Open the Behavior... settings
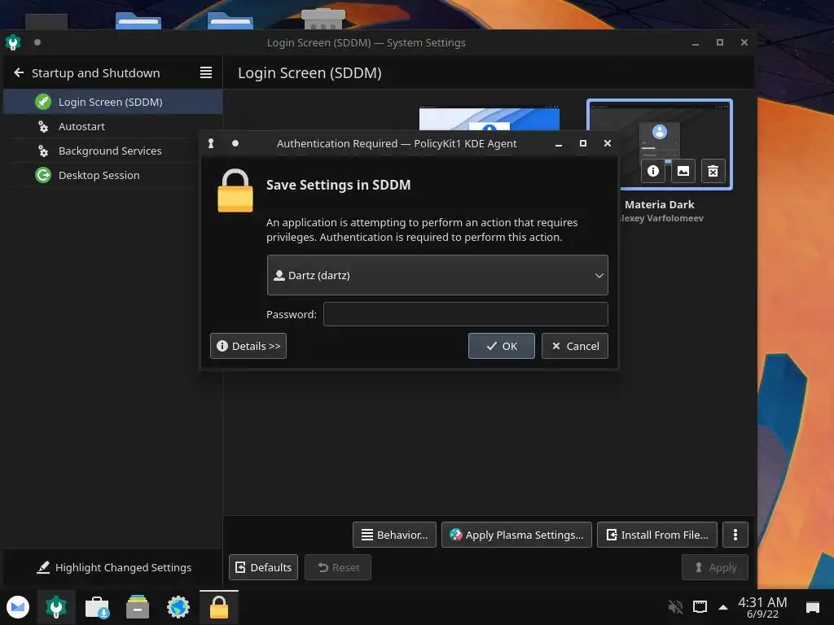The height and width of the screenshot is (625, 834). [394, 535]
